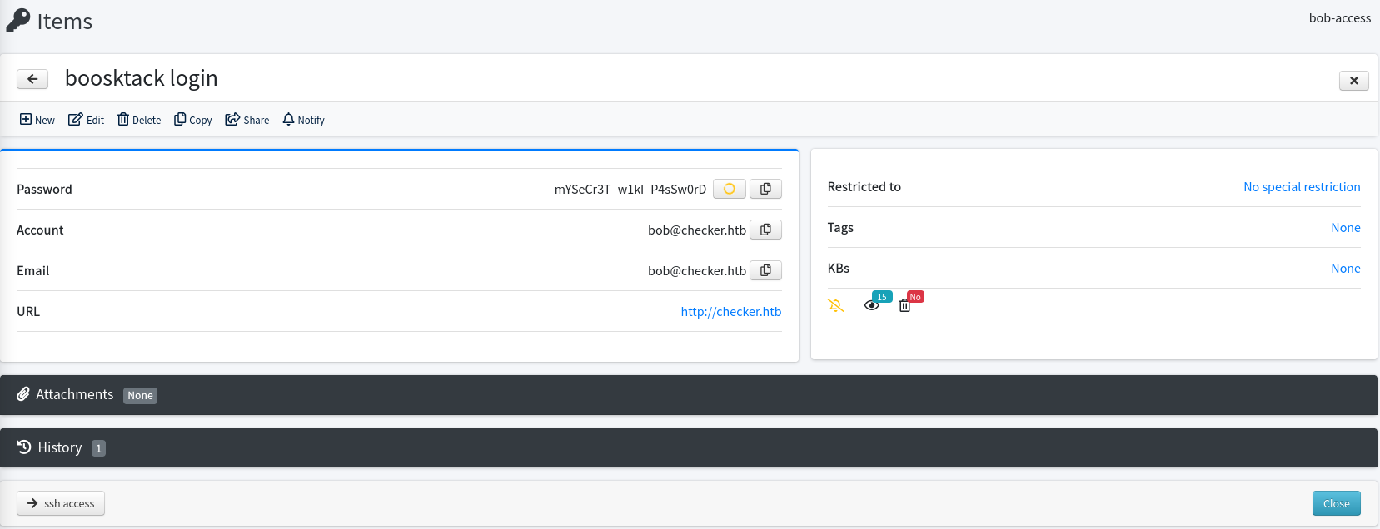Click the History count badge 1

98,448
